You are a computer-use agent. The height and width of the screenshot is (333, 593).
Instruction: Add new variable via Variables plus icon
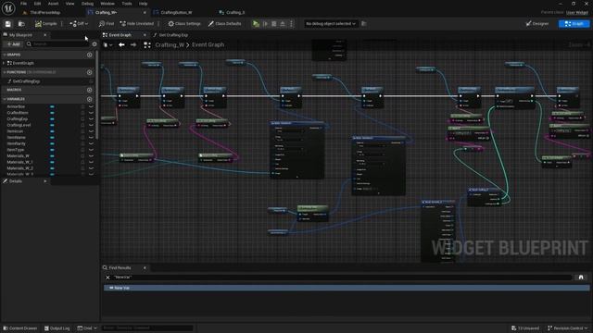point(90,99)
